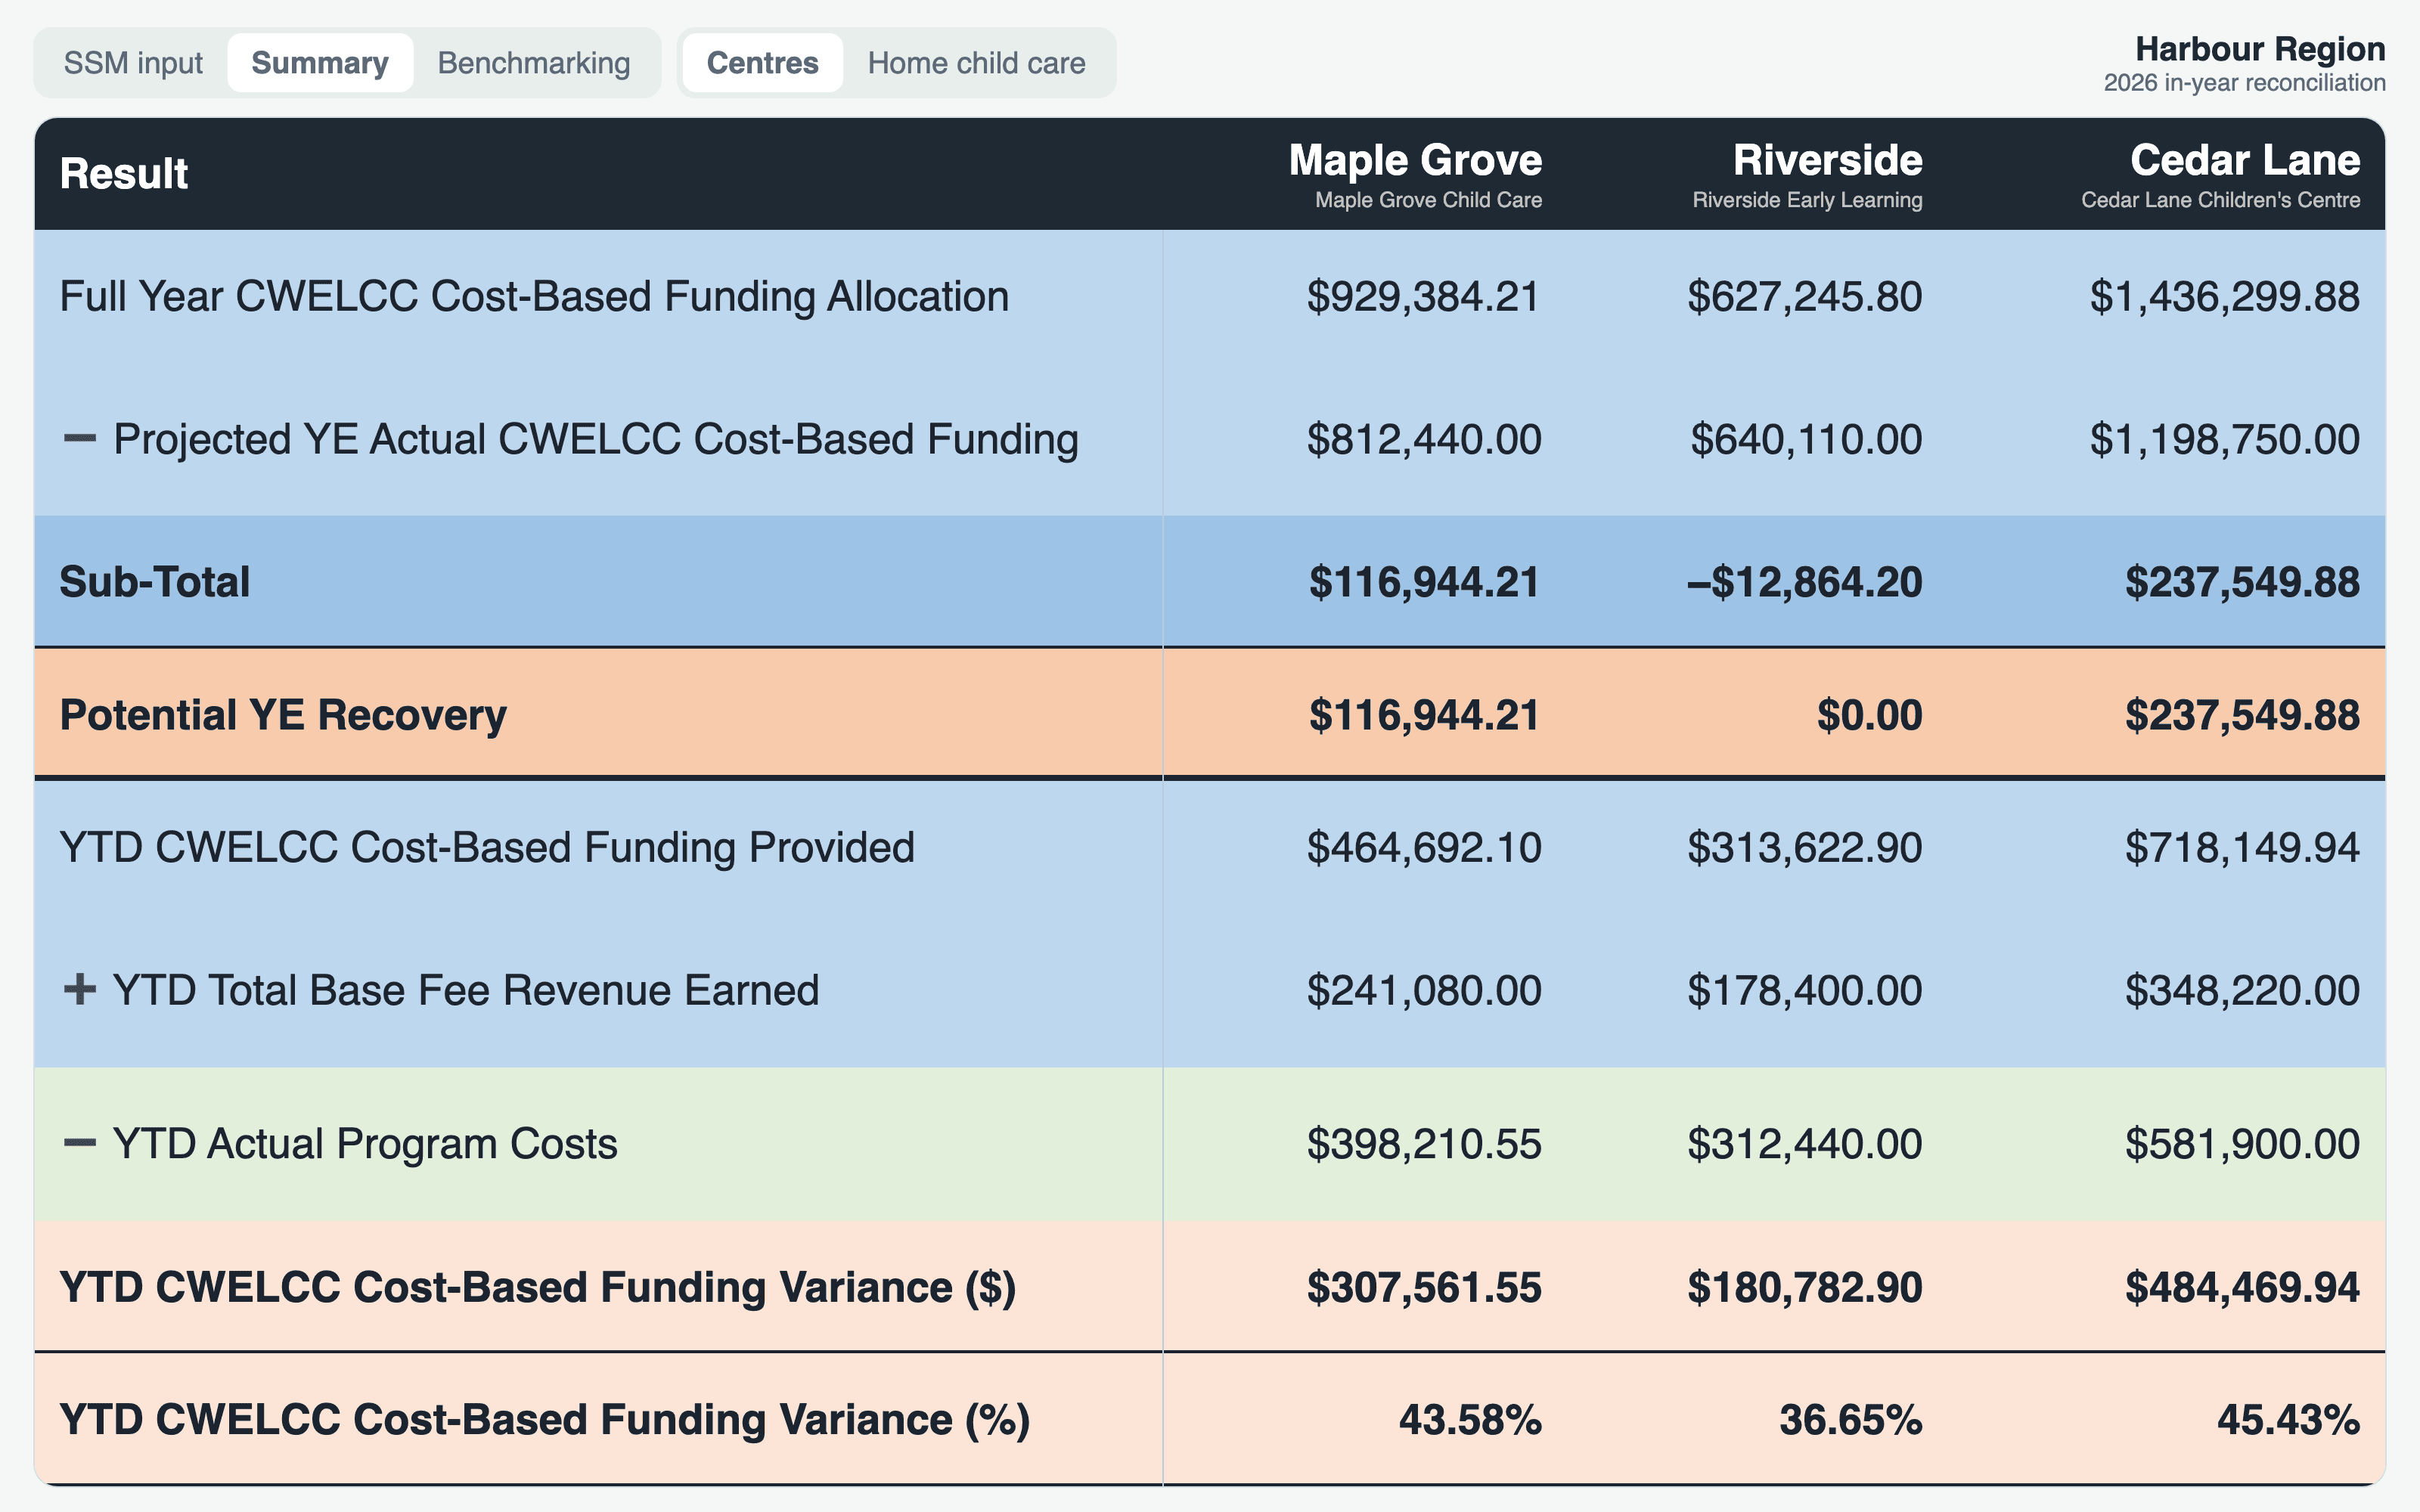
Task: Click the Cedar Lane Children's Centre subtitle
Action: tap(2221, 200)
